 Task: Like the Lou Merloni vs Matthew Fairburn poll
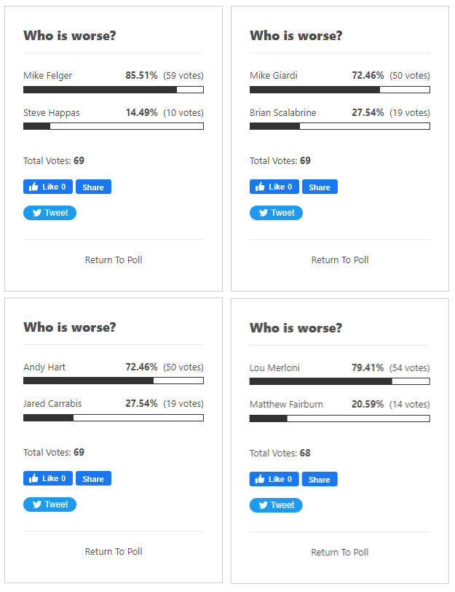(x=274, y=480)
